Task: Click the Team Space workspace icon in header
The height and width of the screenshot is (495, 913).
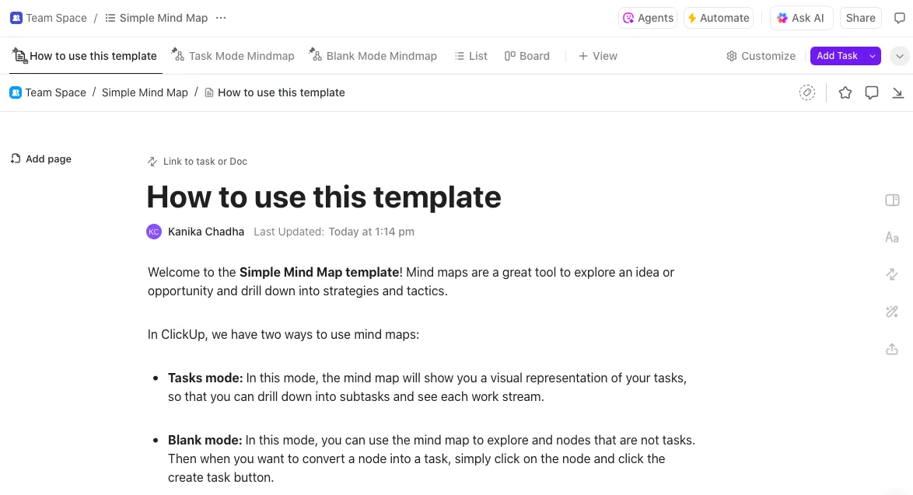Action: tap(16, 18)
